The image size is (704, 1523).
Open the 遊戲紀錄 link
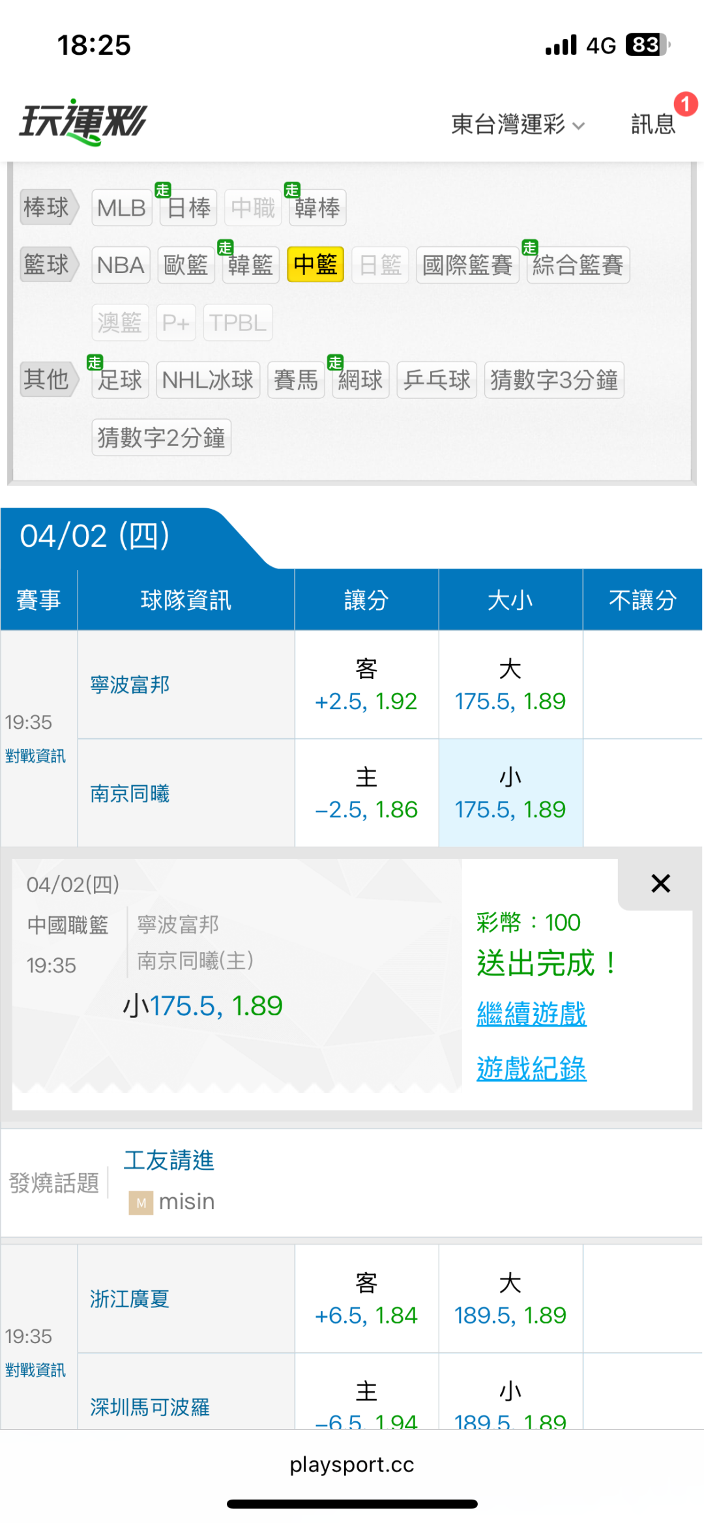[531, 1069]
